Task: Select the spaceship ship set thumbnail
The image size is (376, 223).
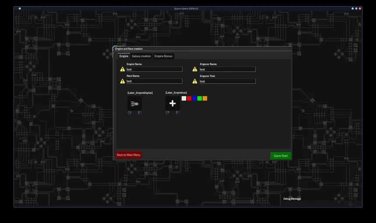Action: [x=135, y=104]
